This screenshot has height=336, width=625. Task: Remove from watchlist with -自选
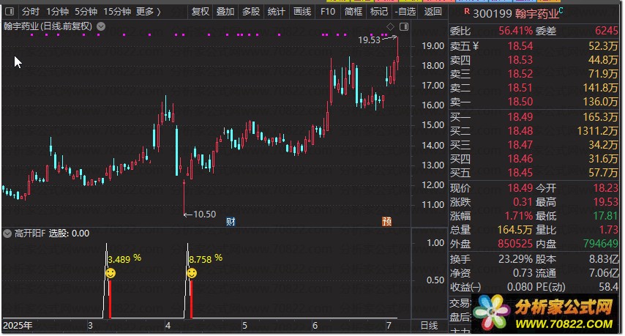click(405, 12)
